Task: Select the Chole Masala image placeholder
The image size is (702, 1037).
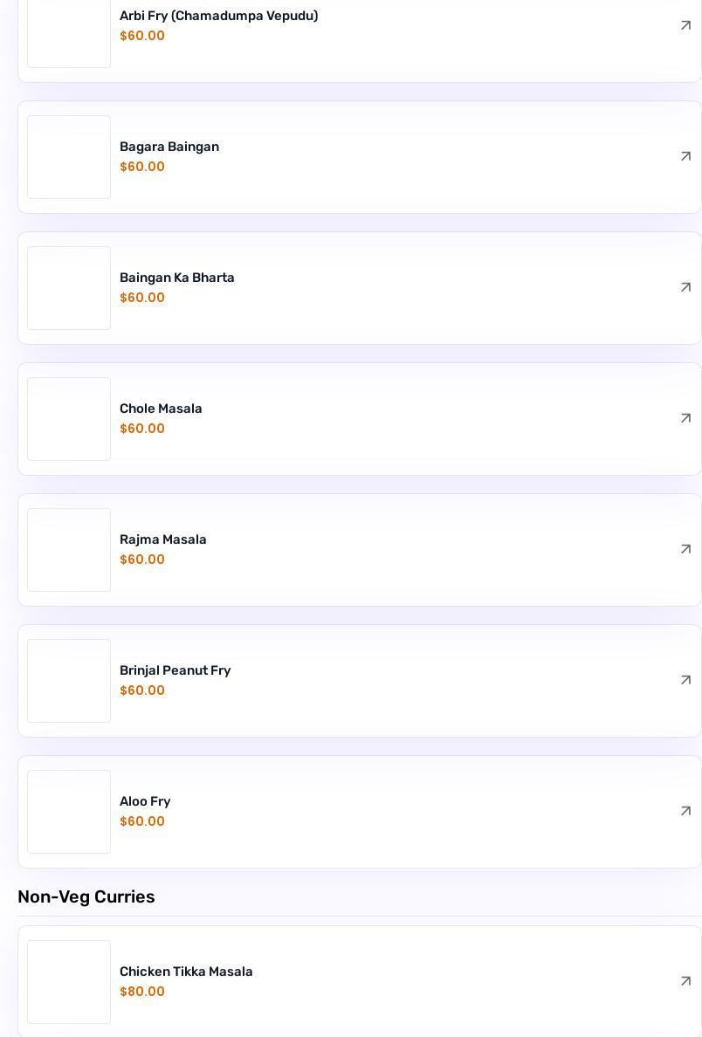Action: pyautogui.click(x=69, y=419)
